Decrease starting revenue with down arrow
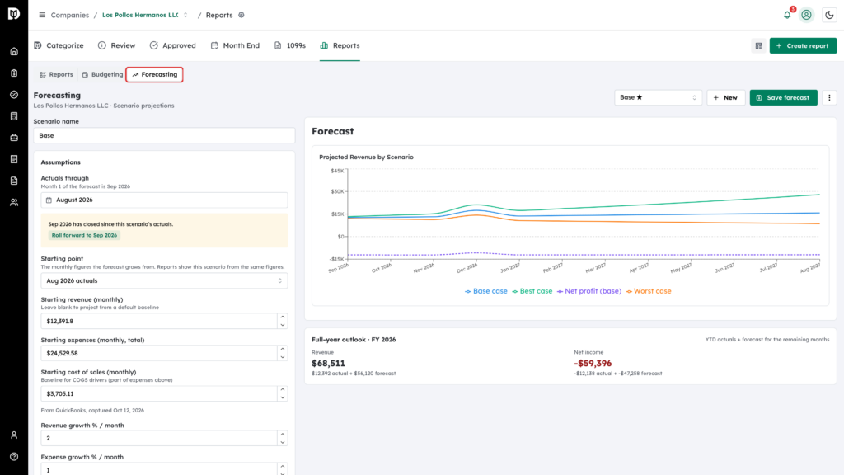Screen dimensions: 844x475 tap(283, 325)
